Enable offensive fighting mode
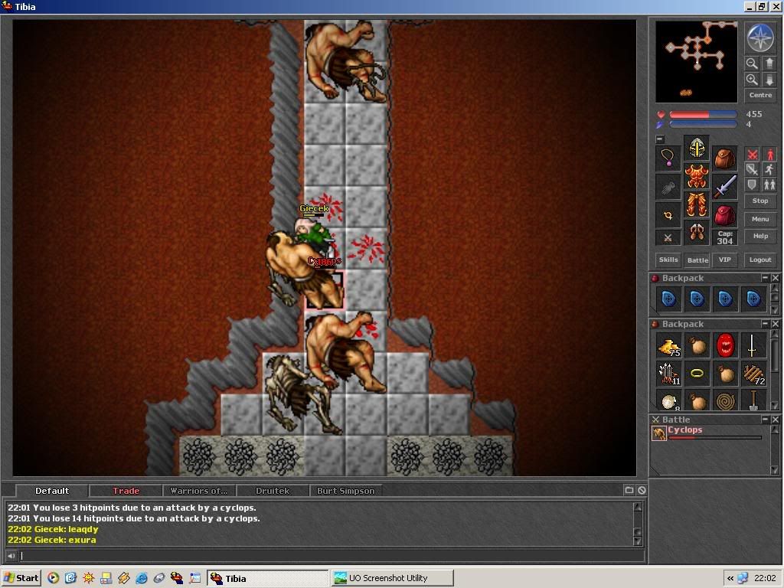Screen dimensions: 784x588 [x=752, y=155]
